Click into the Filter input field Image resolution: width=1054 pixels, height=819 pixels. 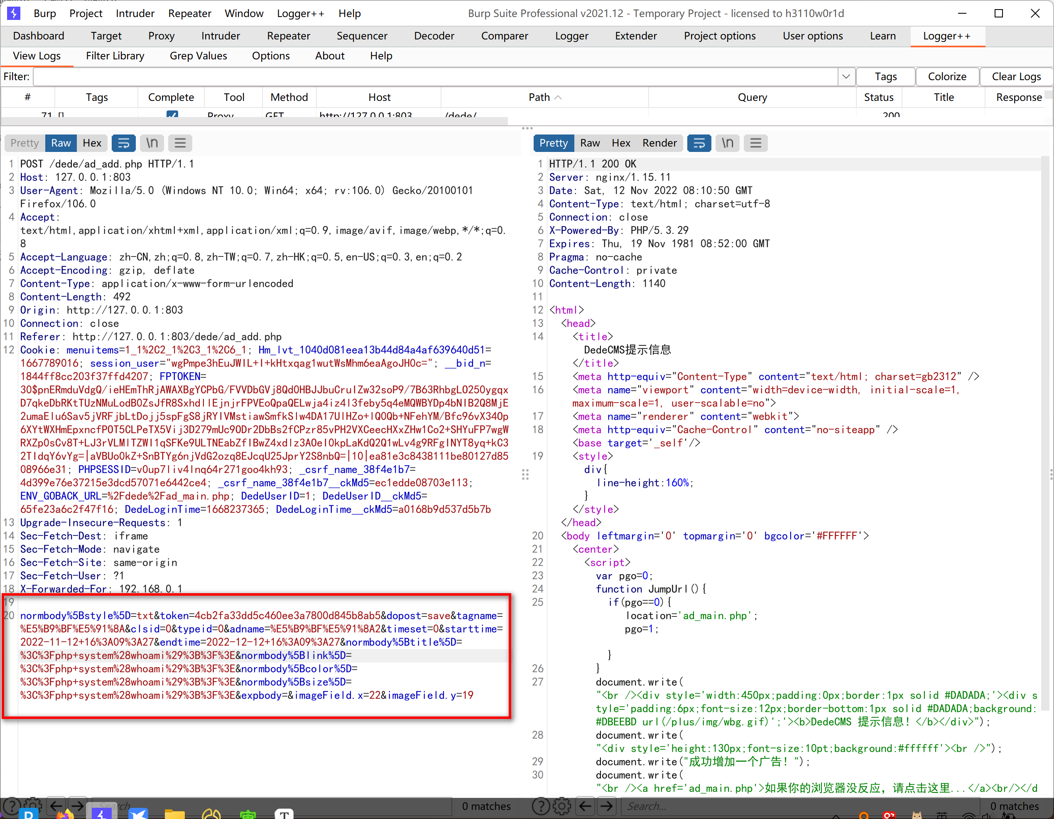pos(434,77)
